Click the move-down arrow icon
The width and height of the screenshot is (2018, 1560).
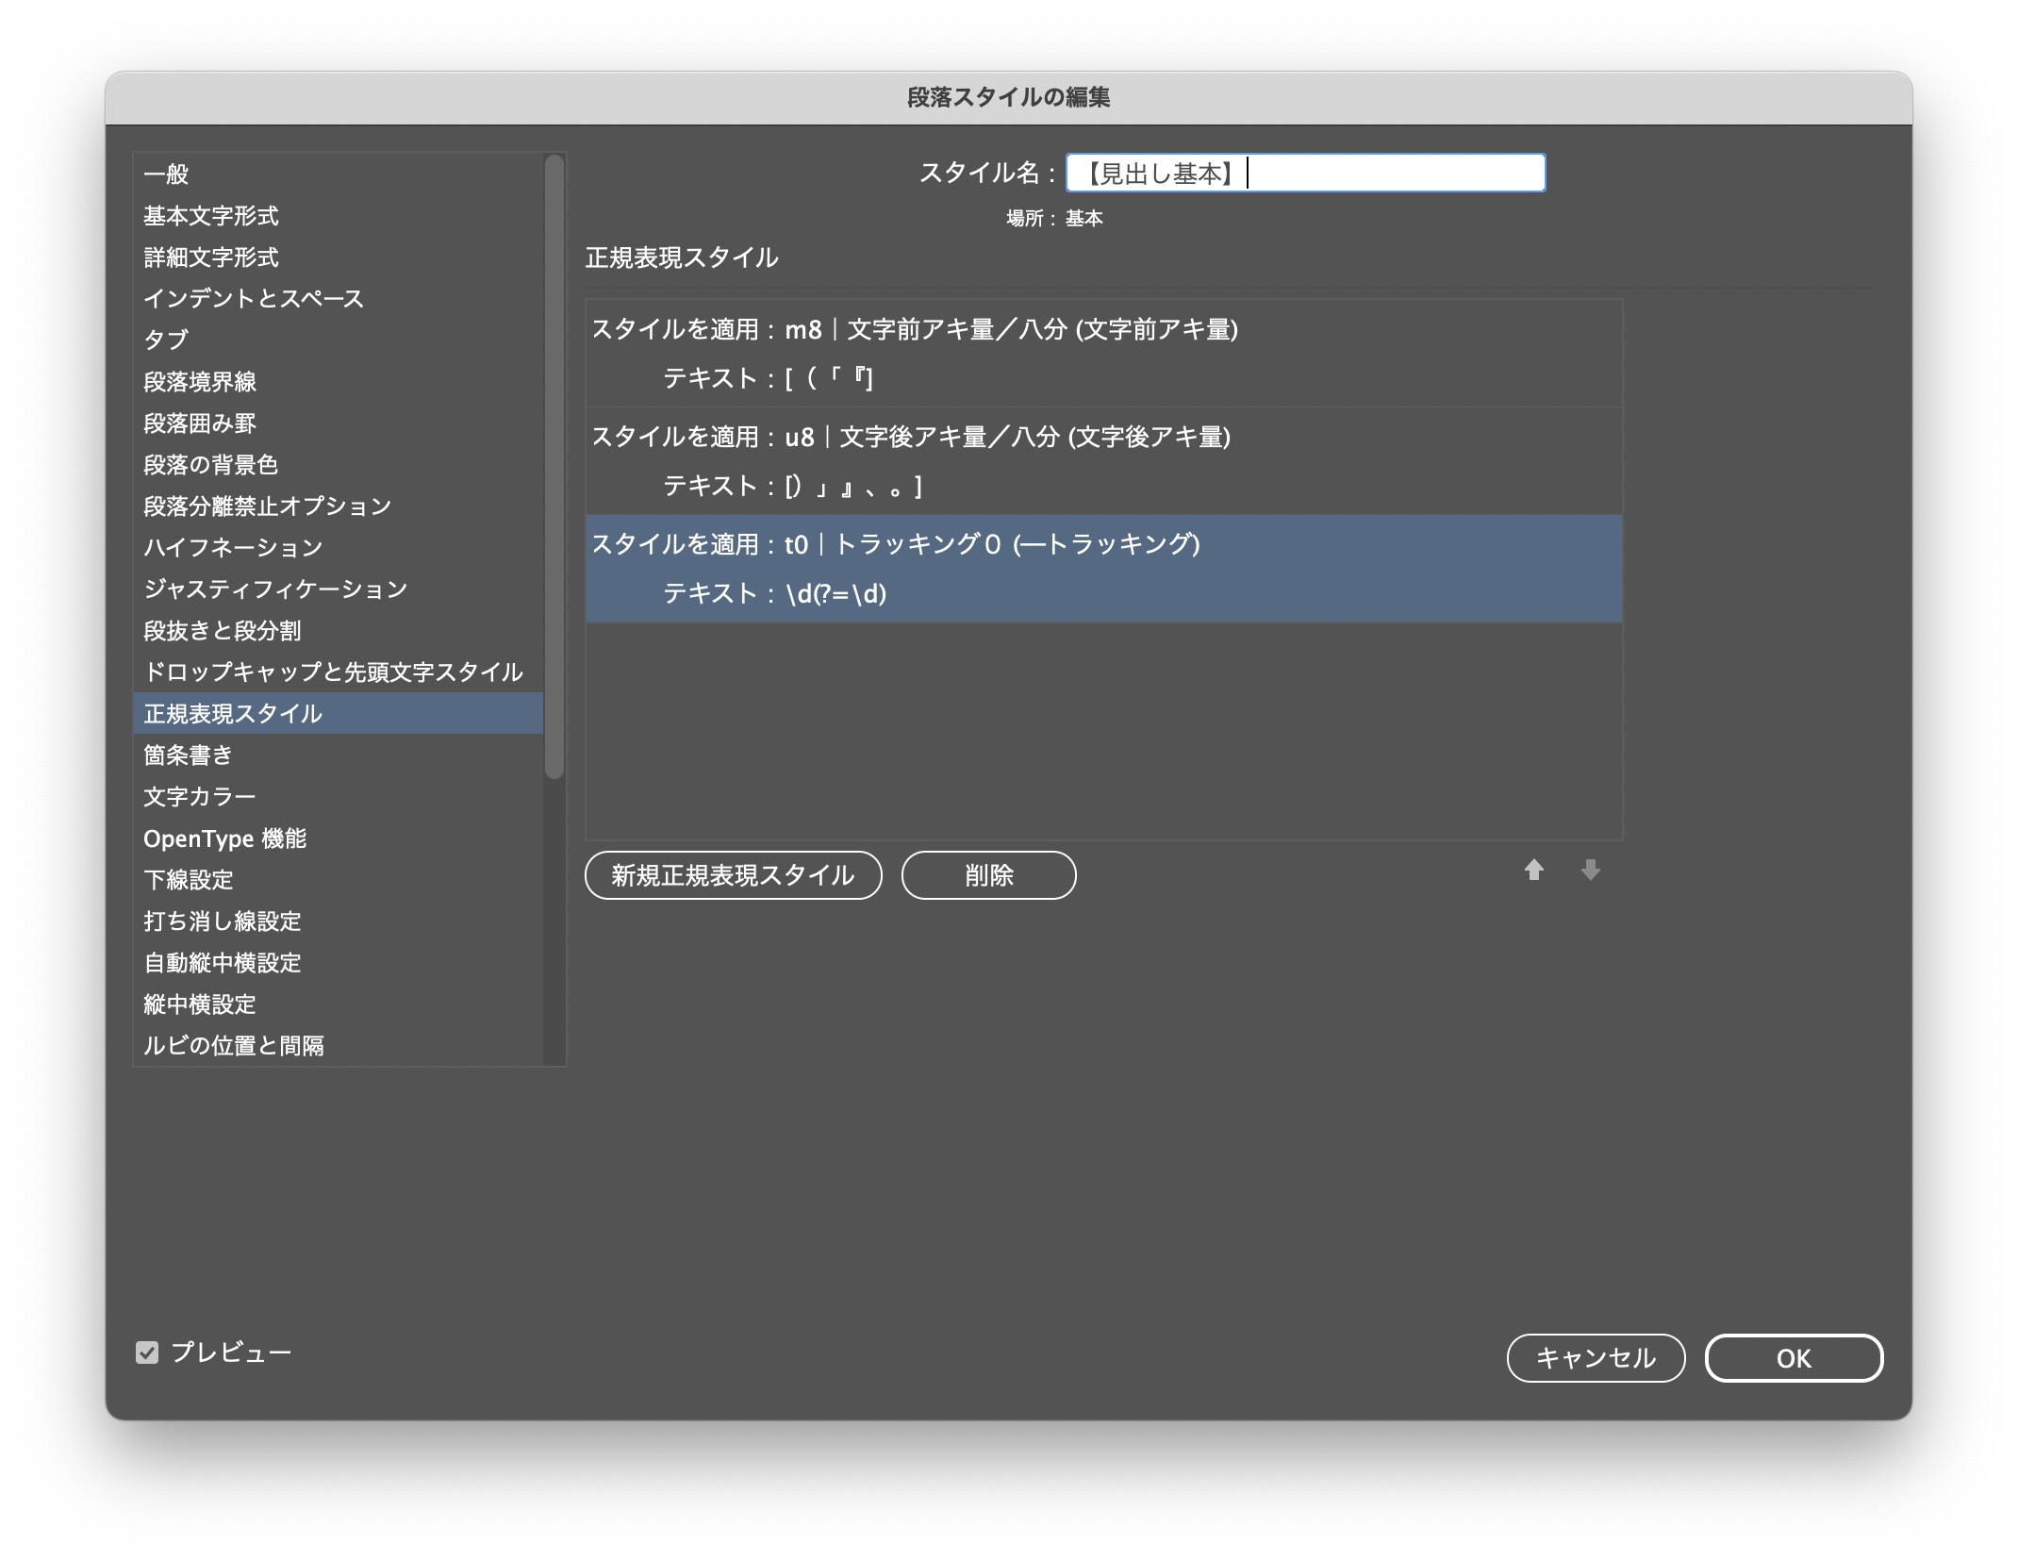(x=1590, y=870)
